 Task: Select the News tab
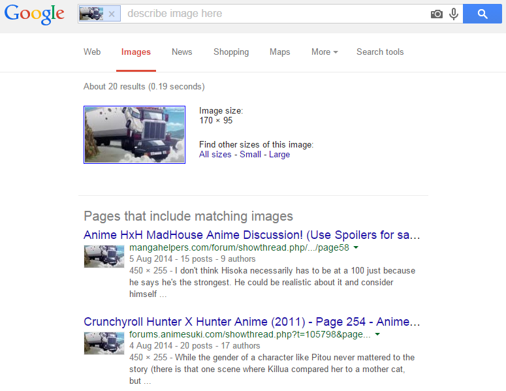pos(182,52)
